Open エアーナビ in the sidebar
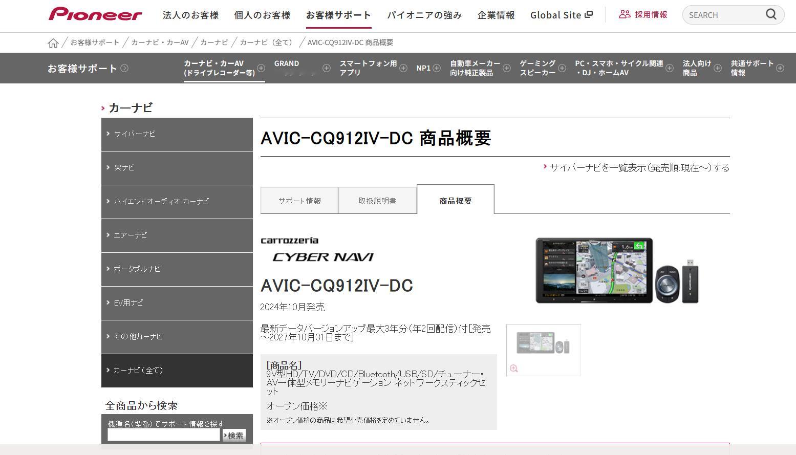Image resolution: width=796 pixels, height=455 pixels. coord(177,235)
